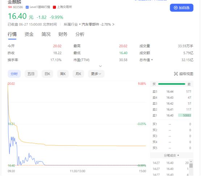This screenshot has height=176, width=201.
Task: Open the 更多 chart period dropdown
Action: tap(96, 74)
